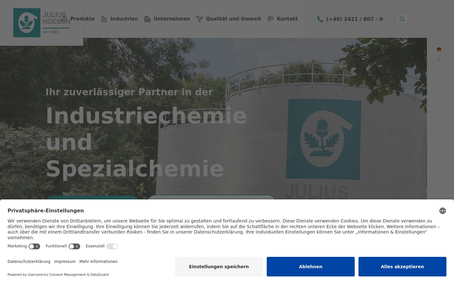Open the Produkte menu
This screenshot has width=454, height=284.
[82, 19]
